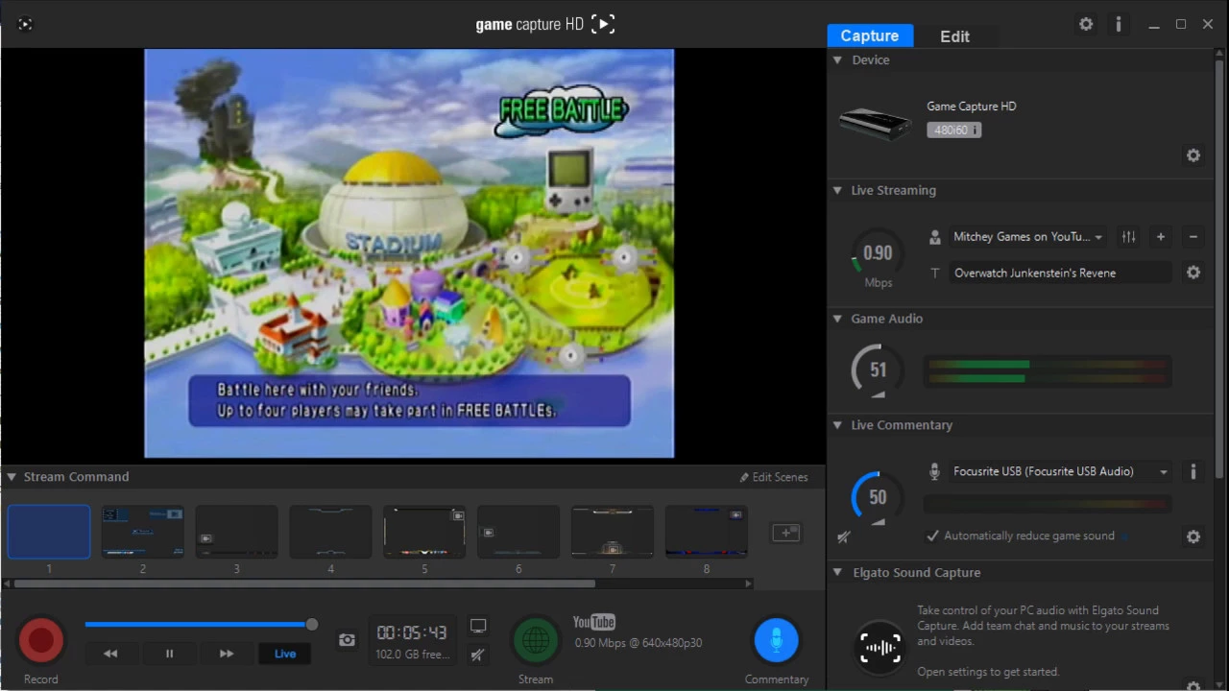Click the Game Capture HD device image

875,124
